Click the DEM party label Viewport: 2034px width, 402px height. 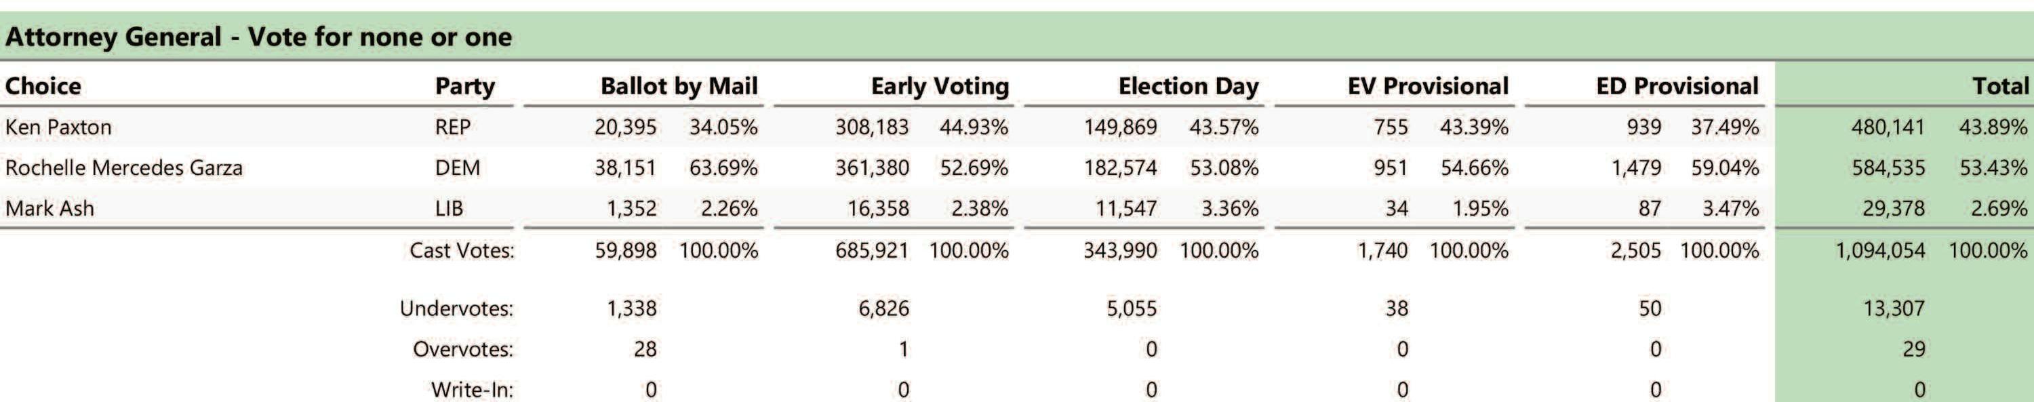457,168
